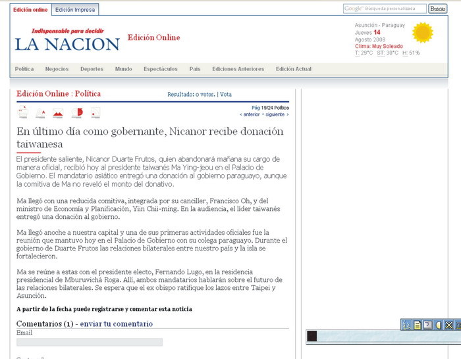Open the Política menu section
Image resolution: width=461 pixels, height=359 pixels.
[x=24, y=69]
